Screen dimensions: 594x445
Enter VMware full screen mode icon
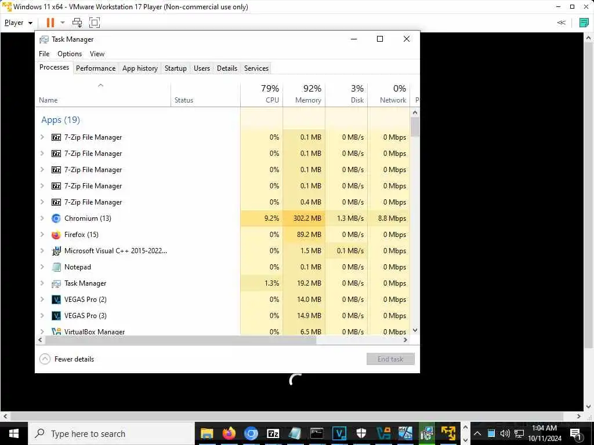point(95,23)
